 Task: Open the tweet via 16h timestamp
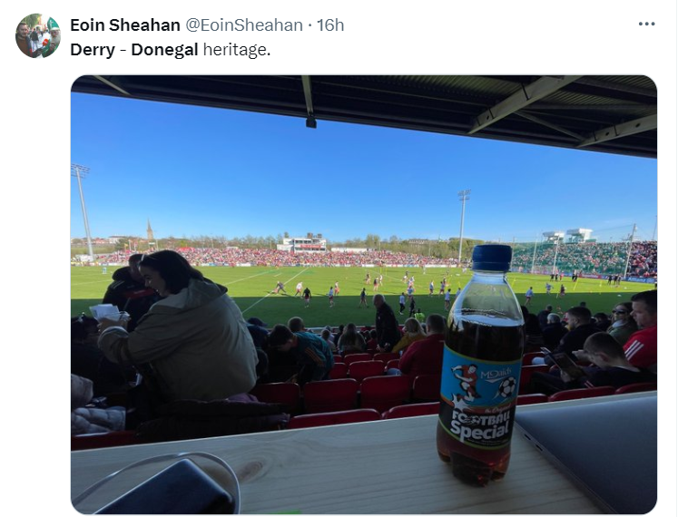pos(330,25)
